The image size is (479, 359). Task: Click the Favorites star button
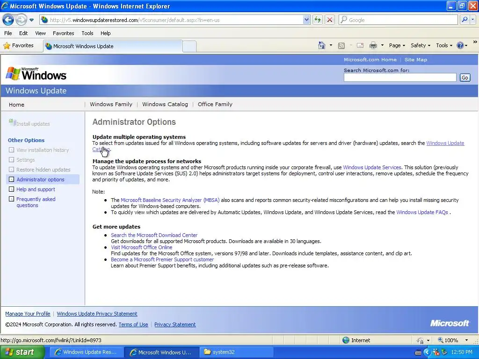18,45
